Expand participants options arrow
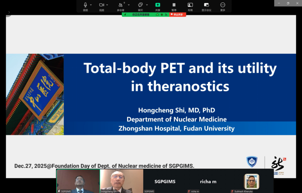The width and height of the screenshot is (302, 193). tap(129, 5)
